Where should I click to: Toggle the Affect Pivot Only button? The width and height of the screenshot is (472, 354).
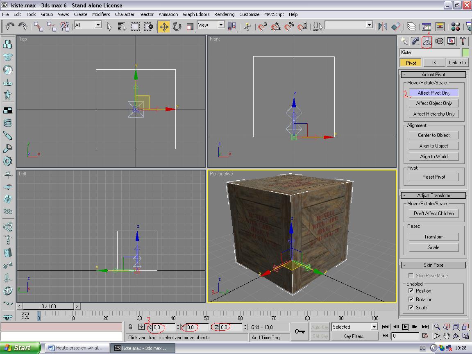[x=434, y=93]
